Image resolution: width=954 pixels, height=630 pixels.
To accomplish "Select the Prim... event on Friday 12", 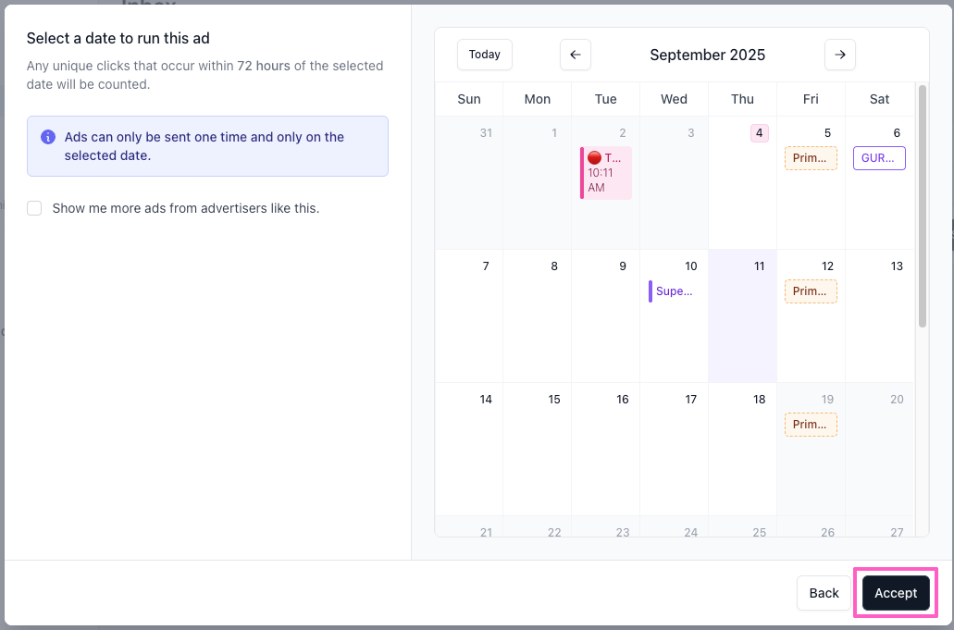I will tap(811, 291).
